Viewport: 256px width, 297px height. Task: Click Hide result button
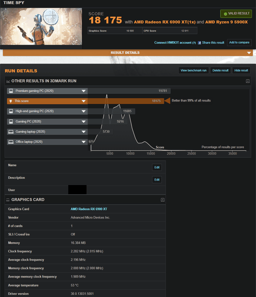click(241, 71)
